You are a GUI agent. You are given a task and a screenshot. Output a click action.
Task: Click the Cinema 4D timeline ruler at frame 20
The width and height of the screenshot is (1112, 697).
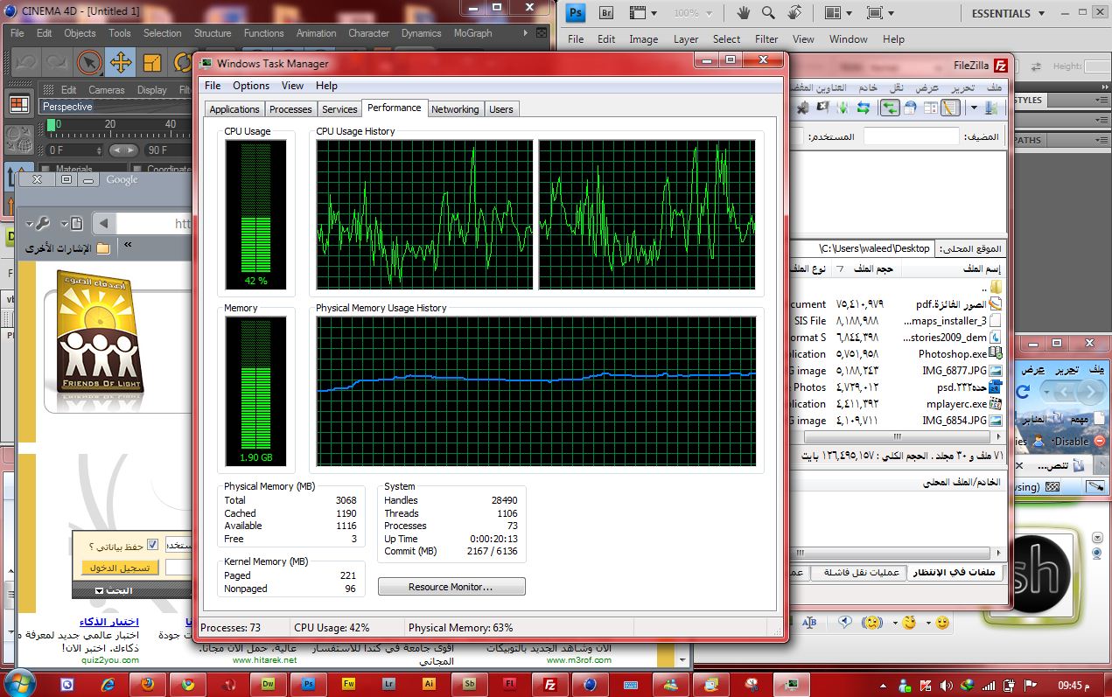coord(110,127)
